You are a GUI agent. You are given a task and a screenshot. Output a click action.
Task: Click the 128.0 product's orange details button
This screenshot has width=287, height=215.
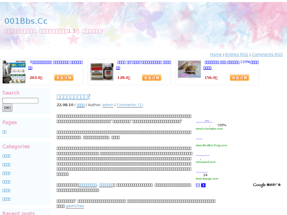pyautogui.click(x=152, y=78)
